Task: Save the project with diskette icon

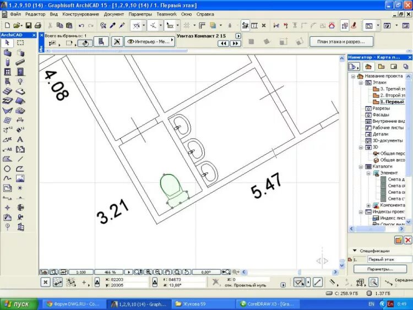Action: click(x=28, y=25)
